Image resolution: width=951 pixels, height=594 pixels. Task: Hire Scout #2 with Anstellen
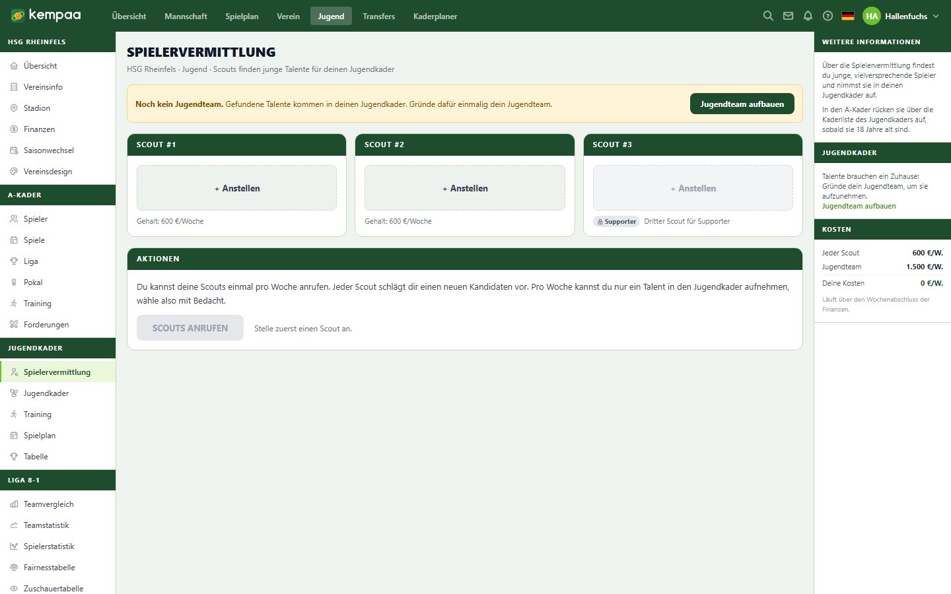(465, 188)
